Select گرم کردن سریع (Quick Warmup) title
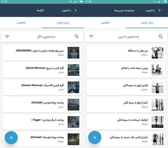Image resolution: width=168 pixels, height=148 pixels. (x=45, y=68)
